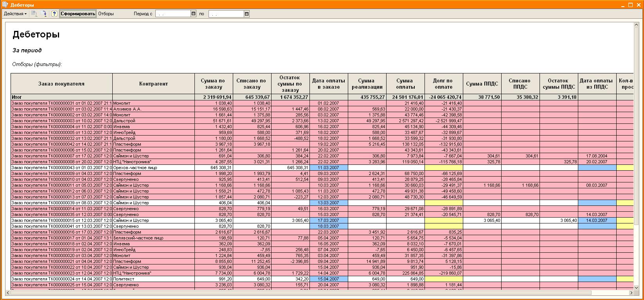Select the Остаток суммы по заказу header

(290, 84)
